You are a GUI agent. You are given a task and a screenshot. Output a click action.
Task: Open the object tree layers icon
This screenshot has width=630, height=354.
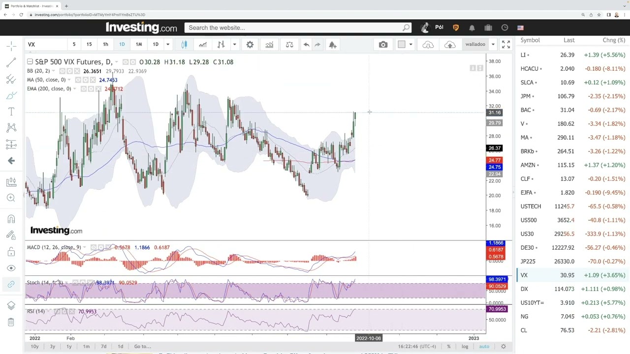click(11, 306)
